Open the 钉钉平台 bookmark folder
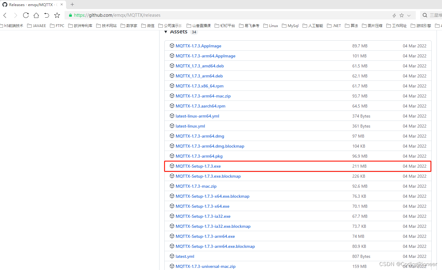 tap(225, 26)
